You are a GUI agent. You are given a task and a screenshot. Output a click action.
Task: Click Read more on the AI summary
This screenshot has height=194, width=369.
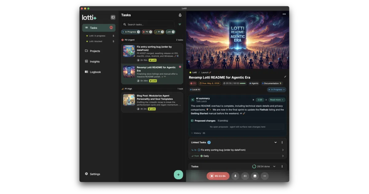pyautogui.click(x=277, y=100)
